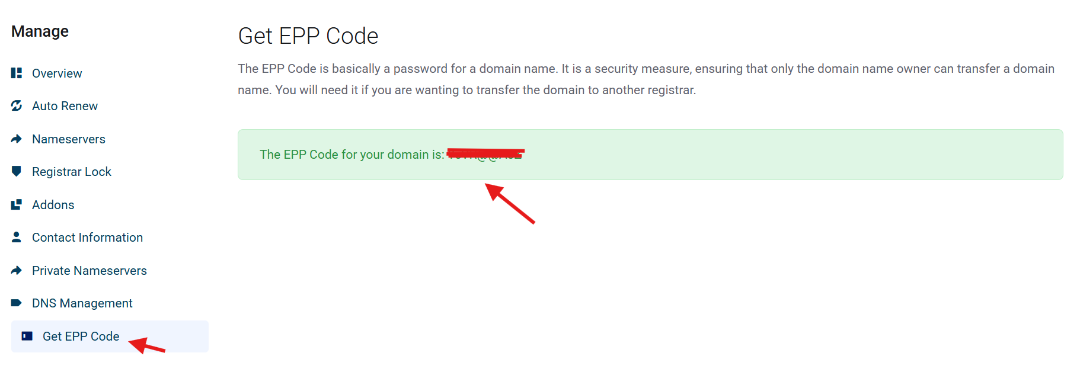Open the Overview menu item
1080x372 pixels.
(x=57, y=73)
